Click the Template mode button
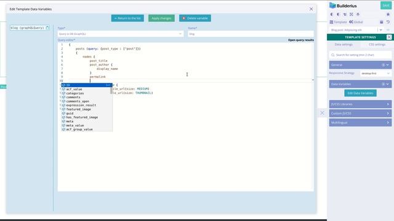394x221 pixels. (338, 22)
